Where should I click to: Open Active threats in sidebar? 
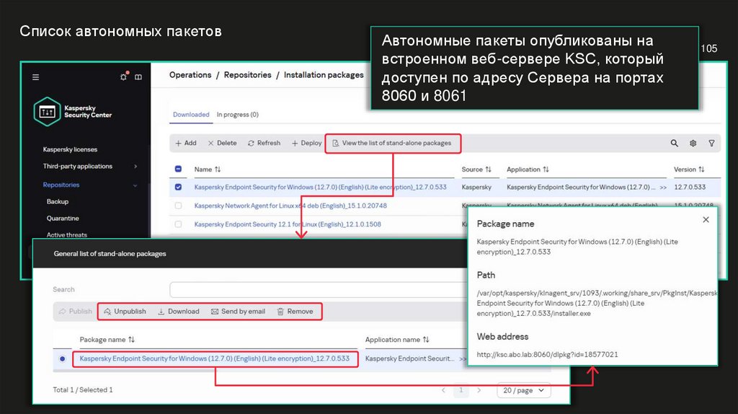(67, 234)
